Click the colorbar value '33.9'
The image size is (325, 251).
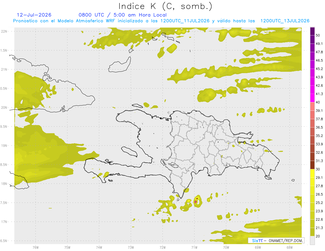coord(319,144)
